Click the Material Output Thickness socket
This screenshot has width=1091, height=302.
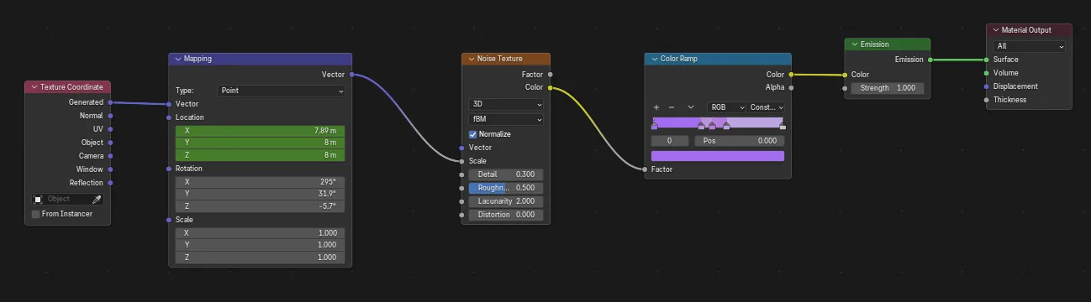987,100
